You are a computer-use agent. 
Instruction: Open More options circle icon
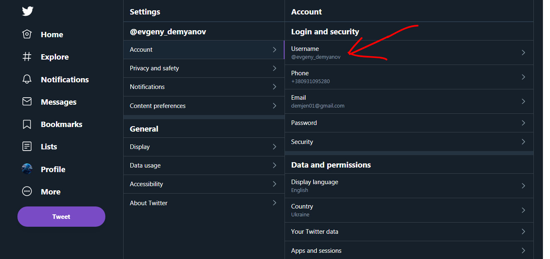click(x=27, y=192)
